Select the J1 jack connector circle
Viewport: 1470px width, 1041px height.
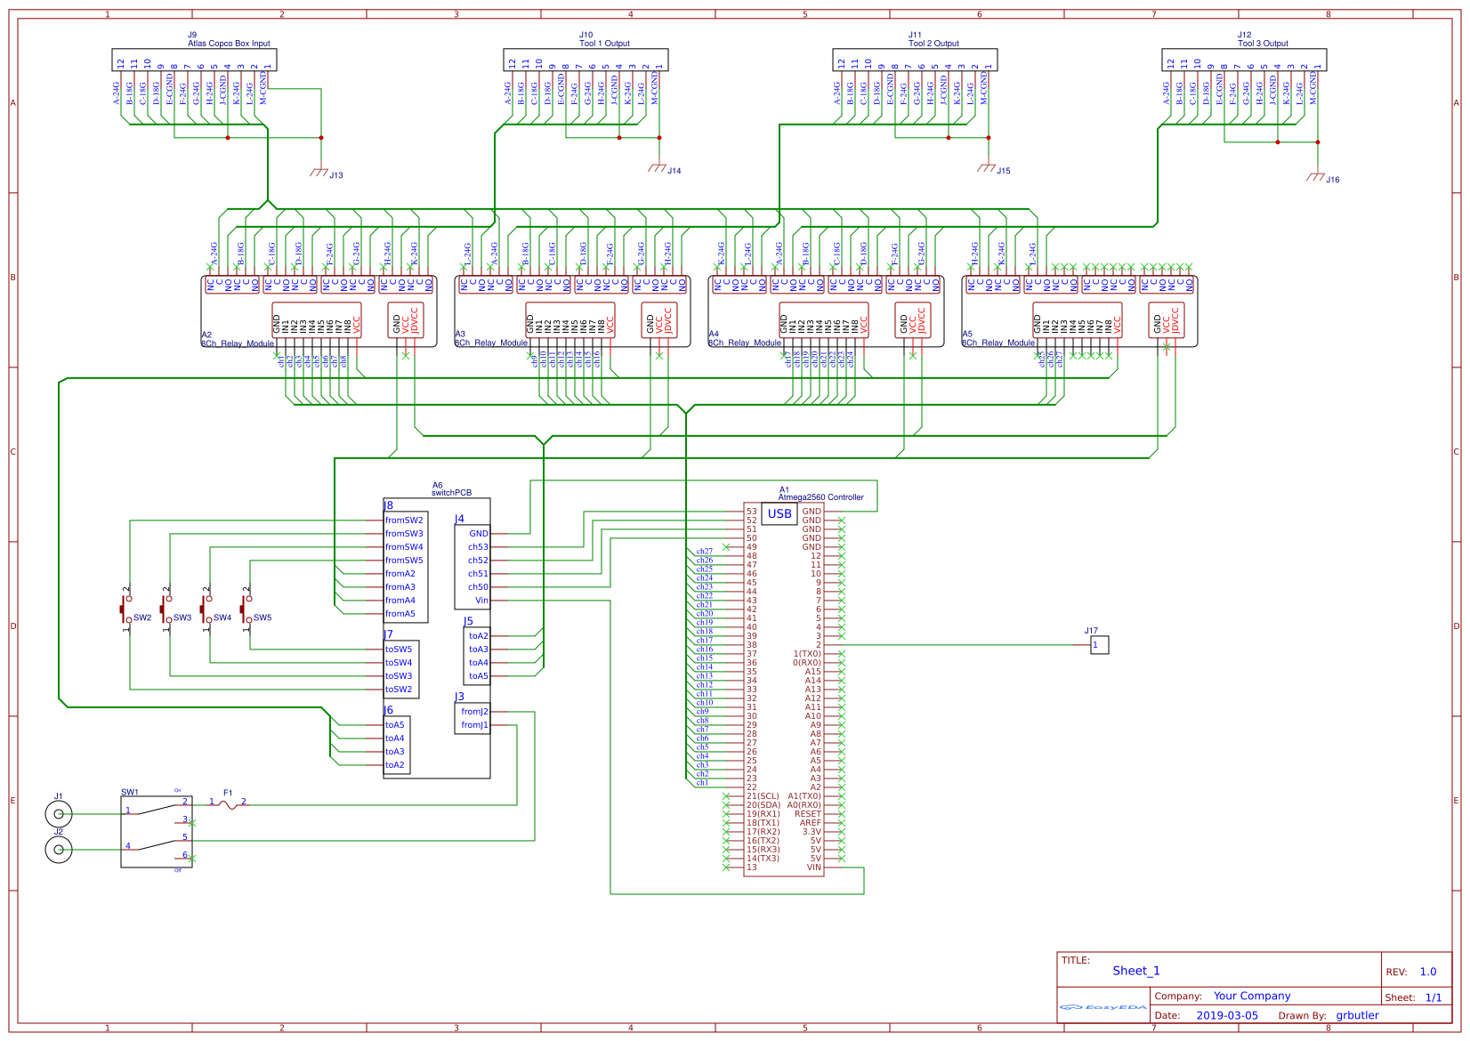click(x=59, y=814)
